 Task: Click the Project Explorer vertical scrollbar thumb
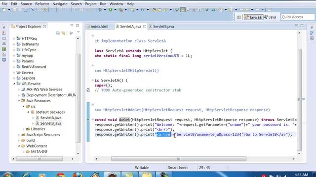(78, 98)
